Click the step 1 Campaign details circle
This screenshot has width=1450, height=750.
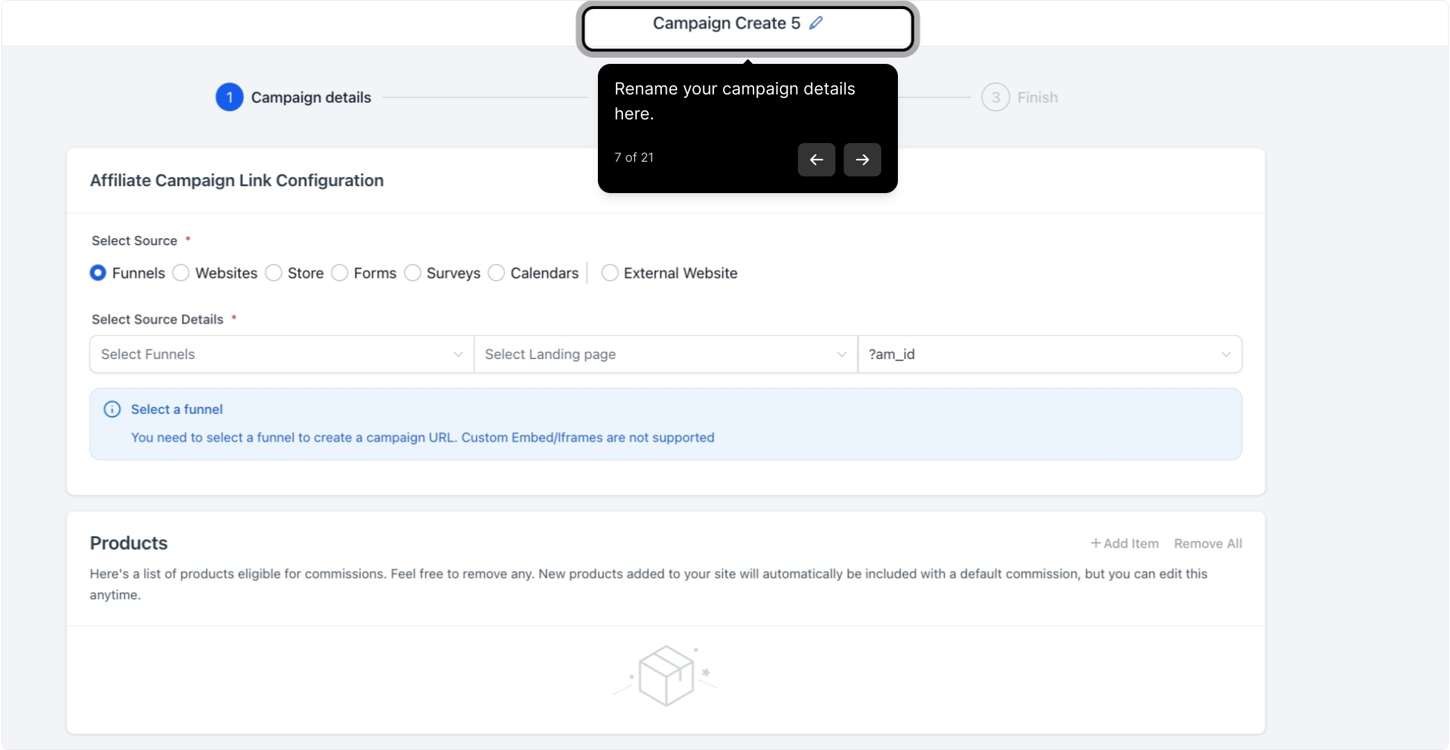click(229, 97)
